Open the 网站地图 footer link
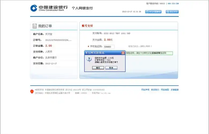Viewport: 209px width, 134px height. tap(165, 90)
